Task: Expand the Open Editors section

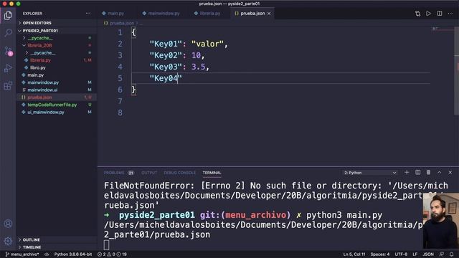Action: click(37, 23)
